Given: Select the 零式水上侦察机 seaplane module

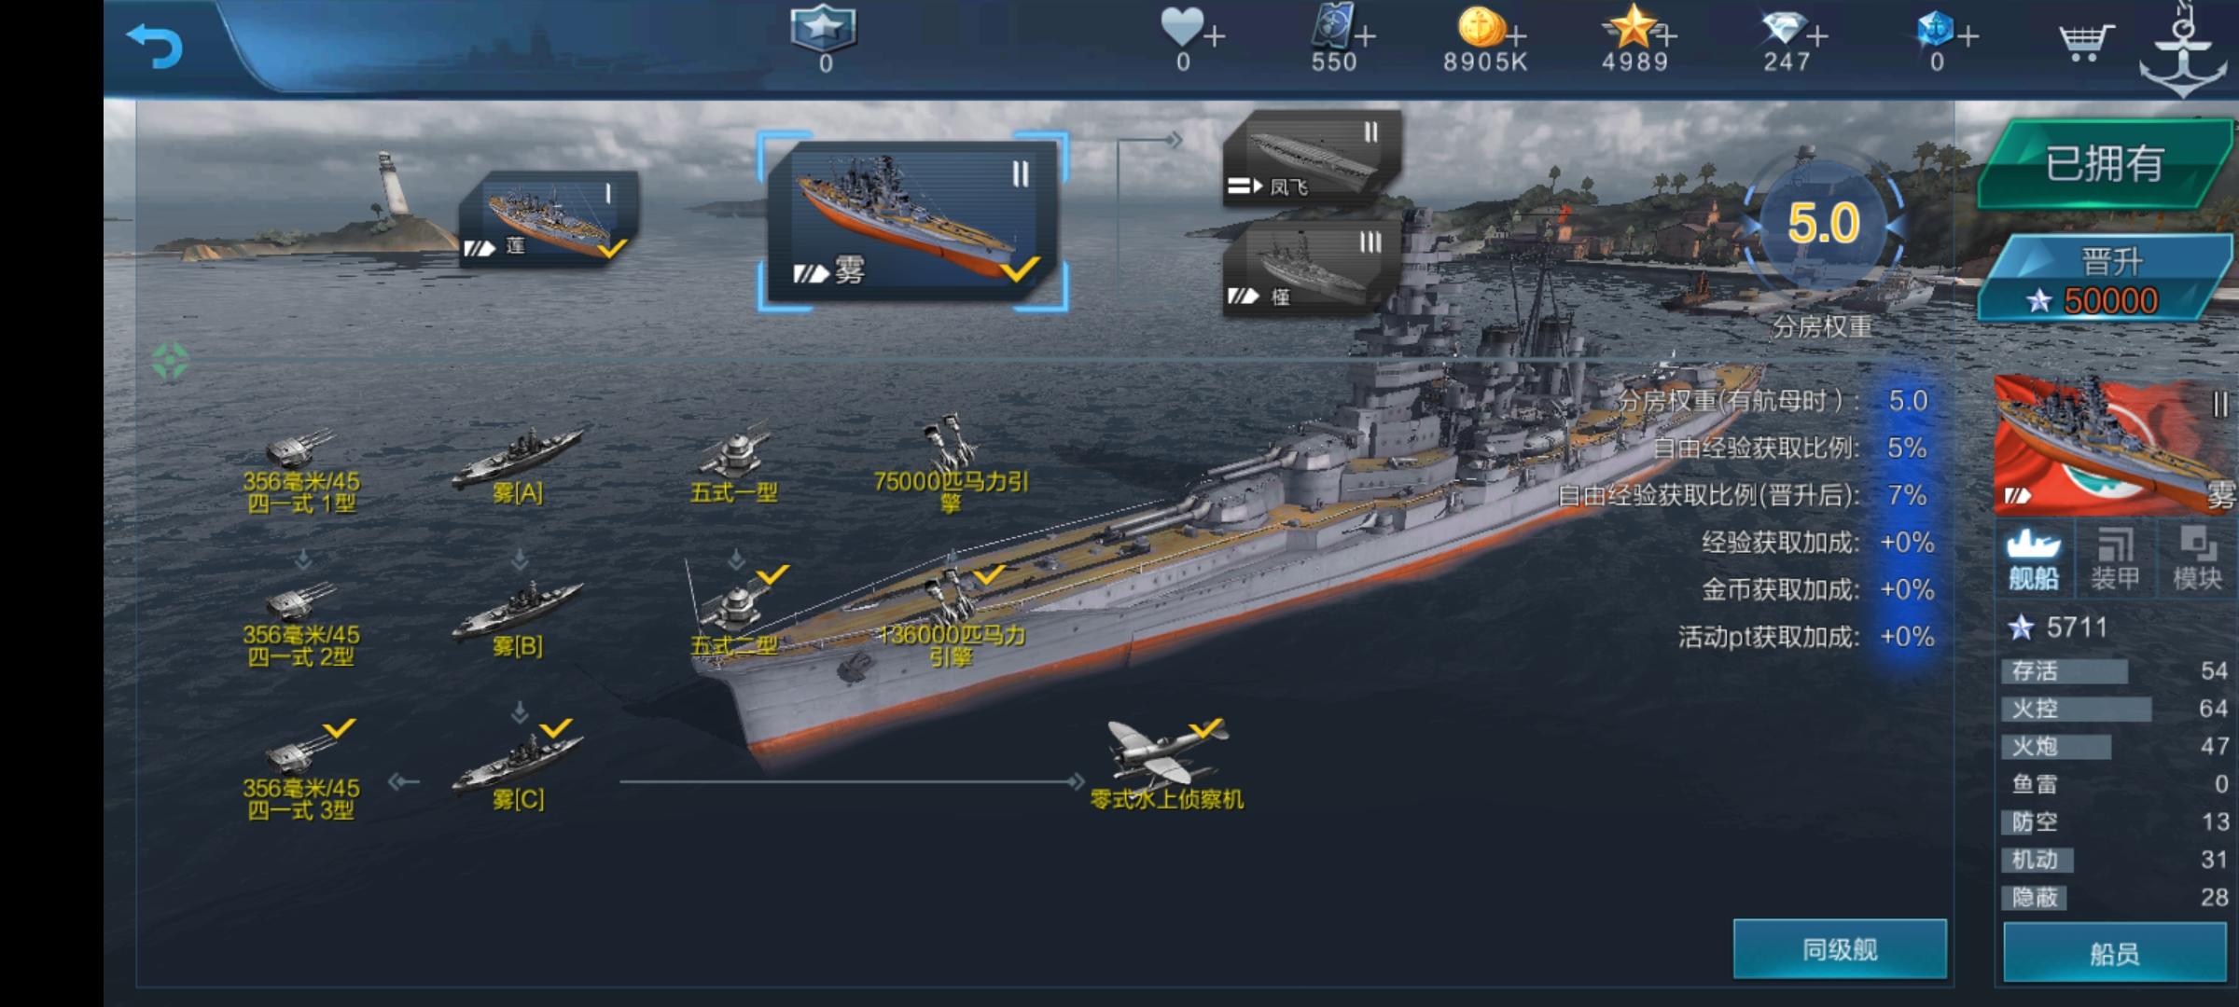Looking at the screenshot, I should click(1166, 765).
